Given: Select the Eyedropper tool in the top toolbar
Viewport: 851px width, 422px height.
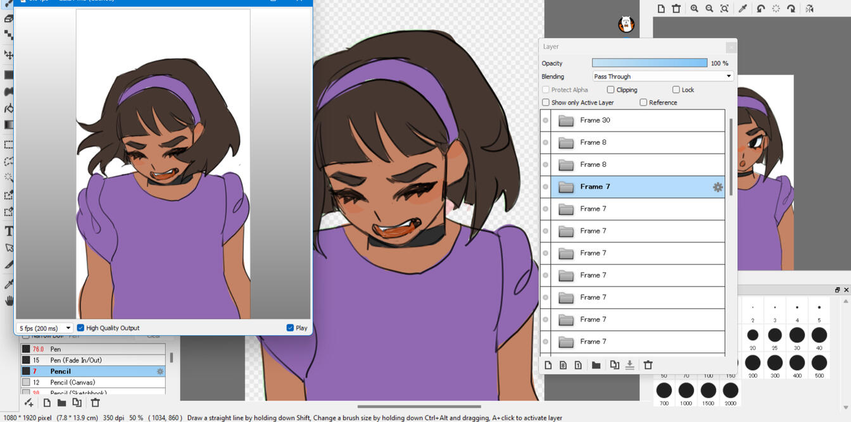Looking at the screenshot, I should (743, 9).
